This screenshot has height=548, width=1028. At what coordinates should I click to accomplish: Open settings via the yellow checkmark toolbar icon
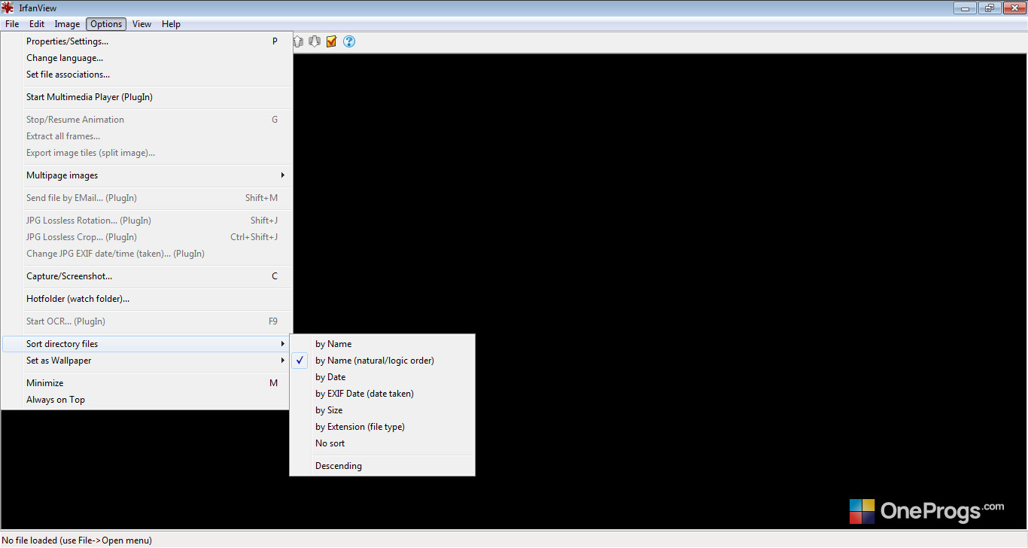coord(331,41)
